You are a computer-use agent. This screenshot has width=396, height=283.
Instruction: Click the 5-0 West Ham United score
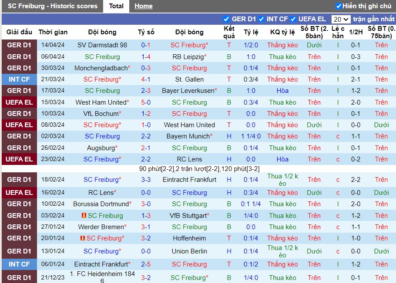(146, 102)
